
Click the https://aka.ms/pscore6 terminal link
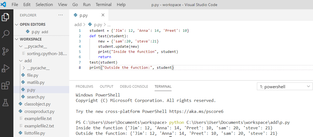click(x=196, y=112)
